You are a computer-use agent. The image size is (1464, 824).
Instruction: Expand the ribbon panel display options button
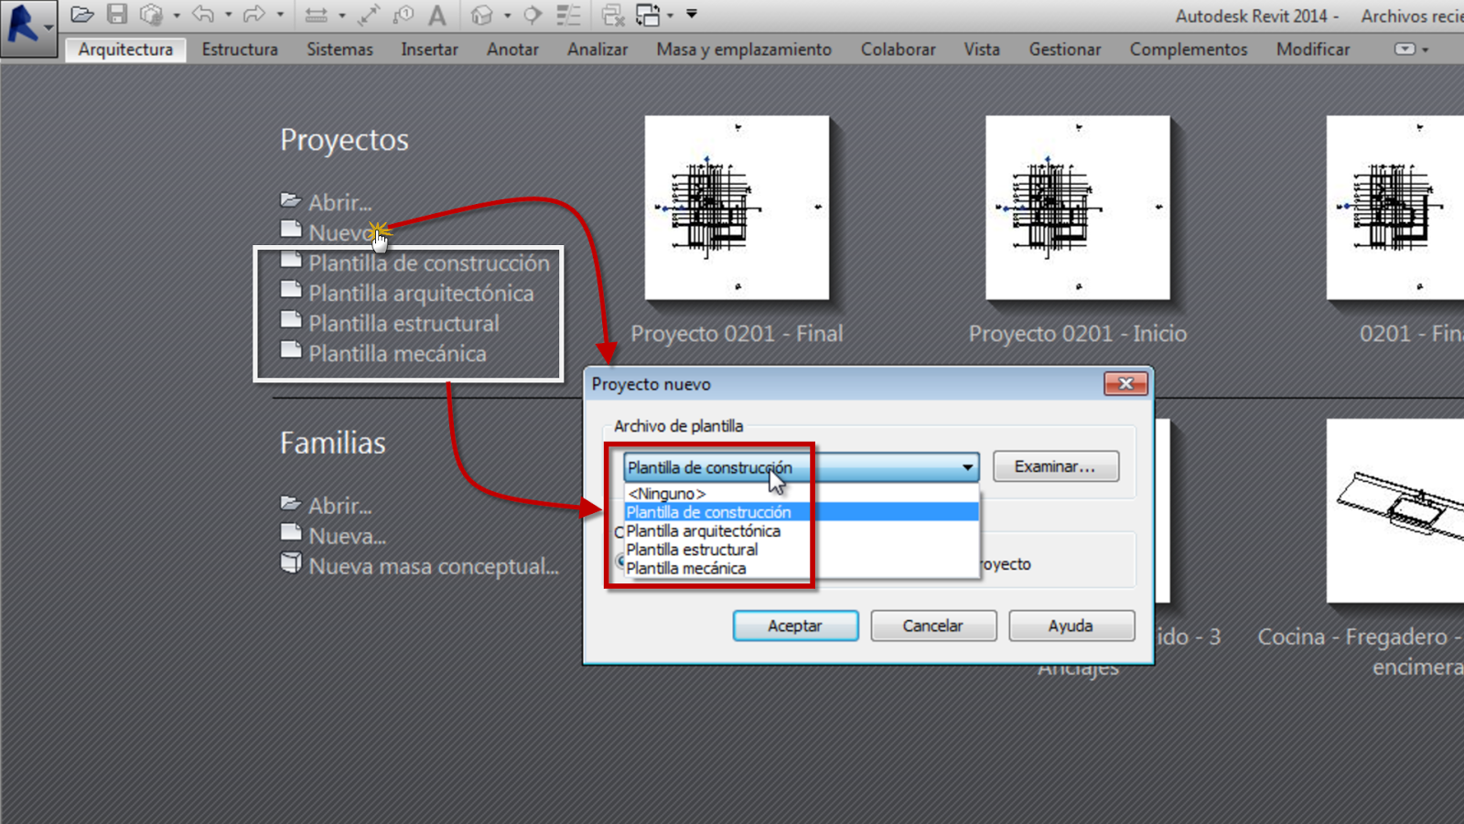1410,49
